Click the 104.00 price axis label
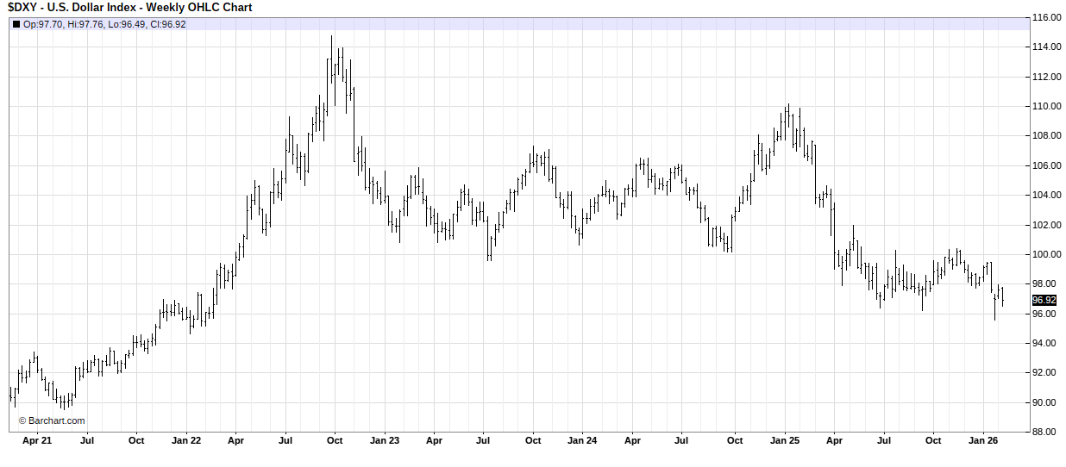This screenshot has width=1066, height=467. [1047, 195]
